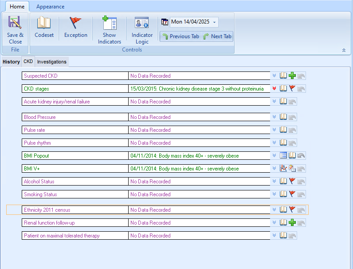The height and width of the screenshot is (269, 353).
Task: Open codeset book for Pulse rhythm
Action: click(283, 142)
